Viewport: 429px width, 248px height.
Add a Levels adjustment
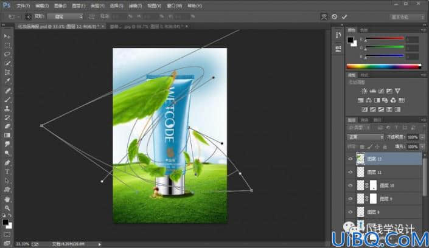tap(372, 91)
